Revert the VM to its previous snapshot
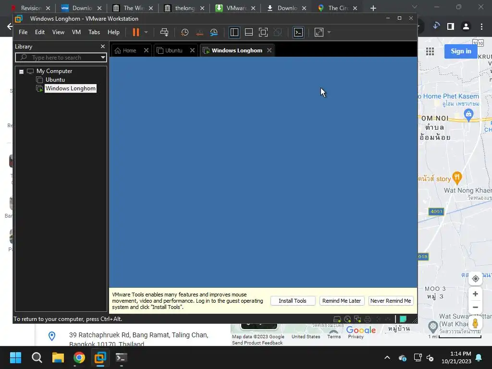492x369 pixels. pos(199,32)
